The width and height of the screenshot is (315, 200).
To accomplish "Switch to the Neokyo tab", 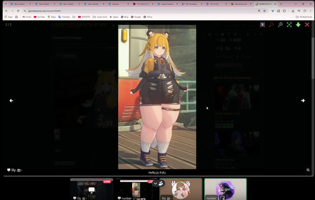I will [x=119, y=4].
